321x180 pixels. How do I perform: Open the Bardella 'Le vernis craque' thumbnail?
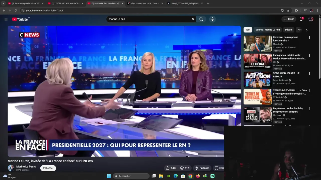coord(258,115)
